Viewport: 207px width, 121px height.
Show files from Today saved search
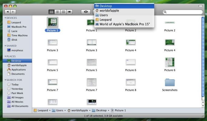pyautogui.click(x=13, y=84)
